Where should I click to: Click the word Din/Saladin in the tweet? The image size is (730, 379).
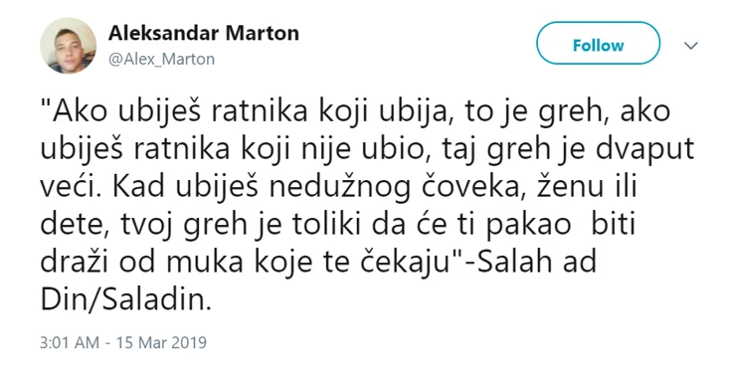tap(125, 299)
